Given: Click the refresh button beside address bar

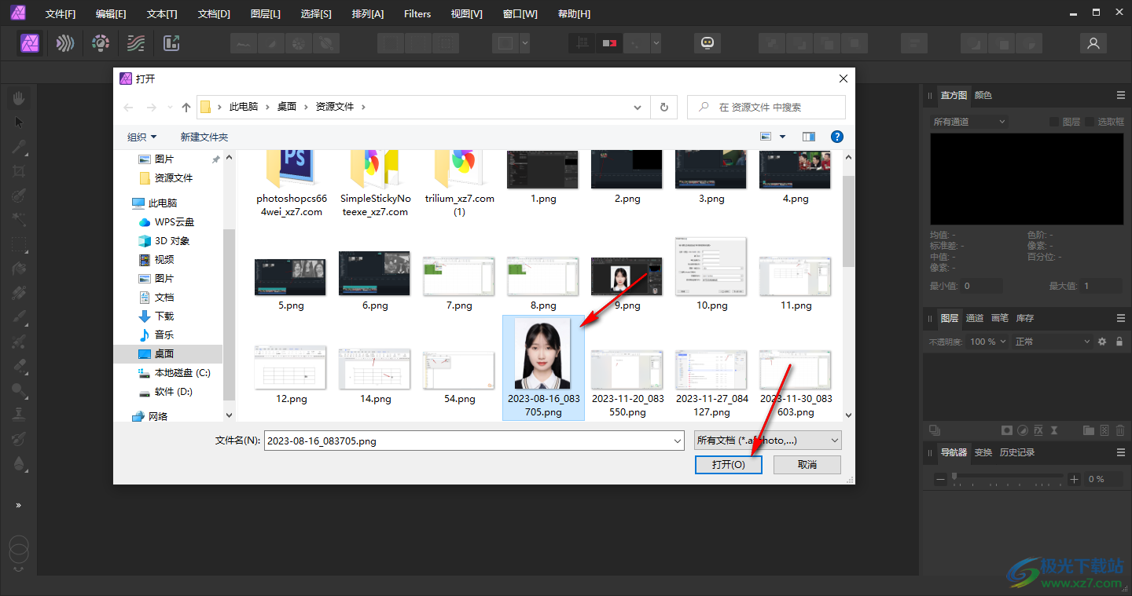Looking at the screenshot, I should point(664,107).
